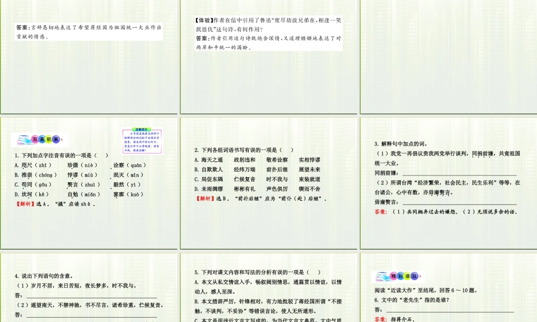Click the answer 作者引用这句诗既饱含深情
Screen dimensions: 537x322
pos(268,43)
